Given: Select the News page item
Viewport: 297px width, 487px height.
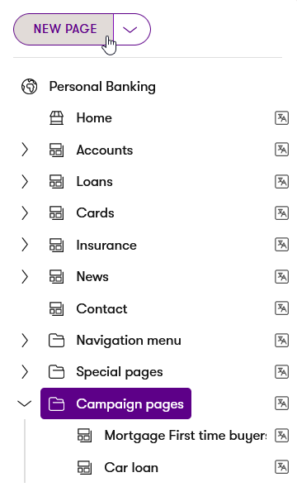Looking at the screenshot, I should tap(92, 277).
